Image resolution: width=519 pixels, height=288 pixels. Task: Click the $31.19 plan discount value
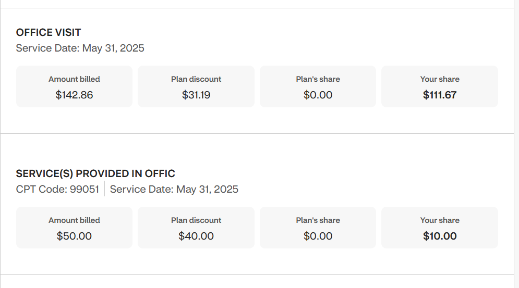point(196,95)
